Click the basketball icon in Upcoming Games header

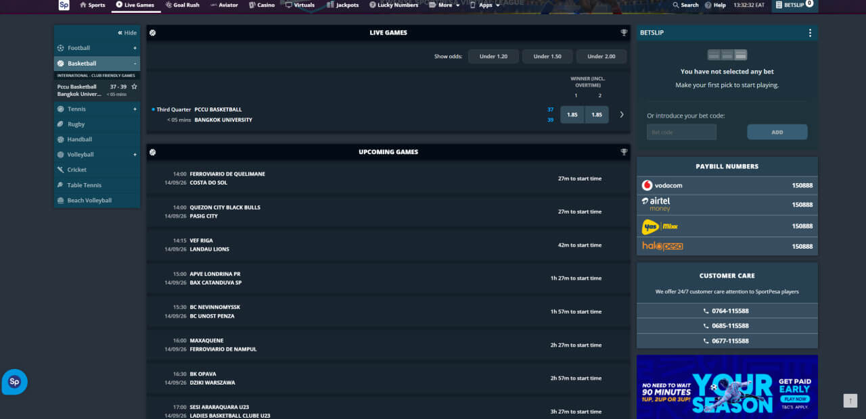pyautogui.click(x=153, y=152)
